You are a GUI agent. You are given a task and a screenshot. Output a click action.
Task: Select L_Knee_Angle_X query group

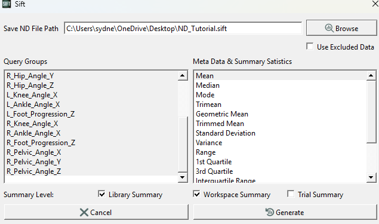[x=91, y=95]
